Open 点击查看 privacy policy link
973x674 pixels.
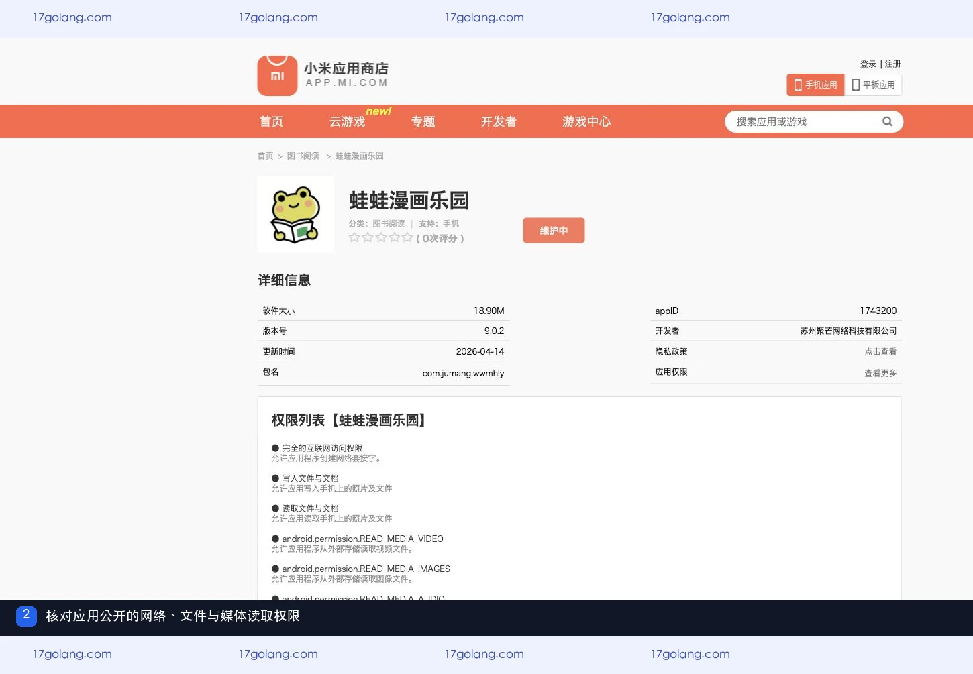point(880,351)
